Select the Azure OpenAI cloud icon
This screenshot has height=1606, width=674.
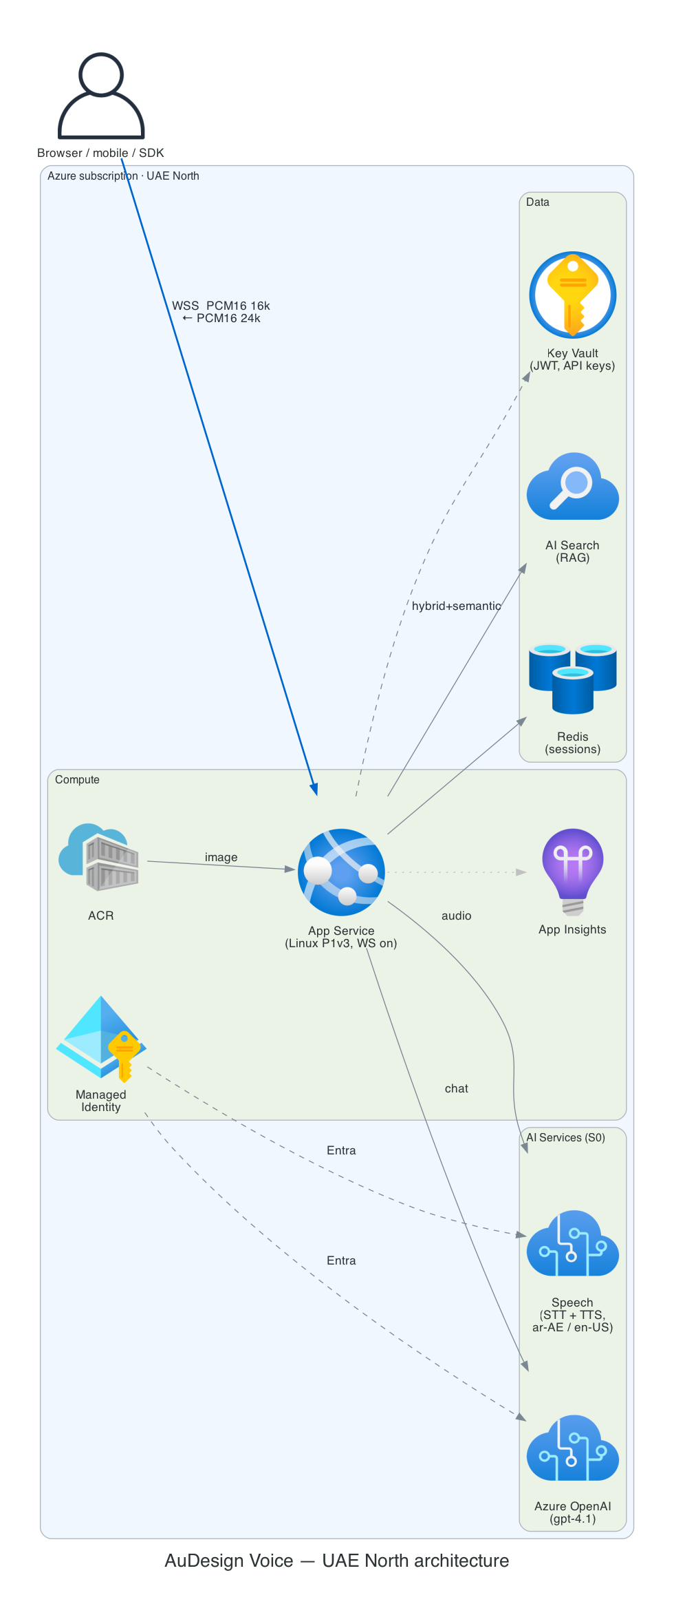coord(573,1448)
